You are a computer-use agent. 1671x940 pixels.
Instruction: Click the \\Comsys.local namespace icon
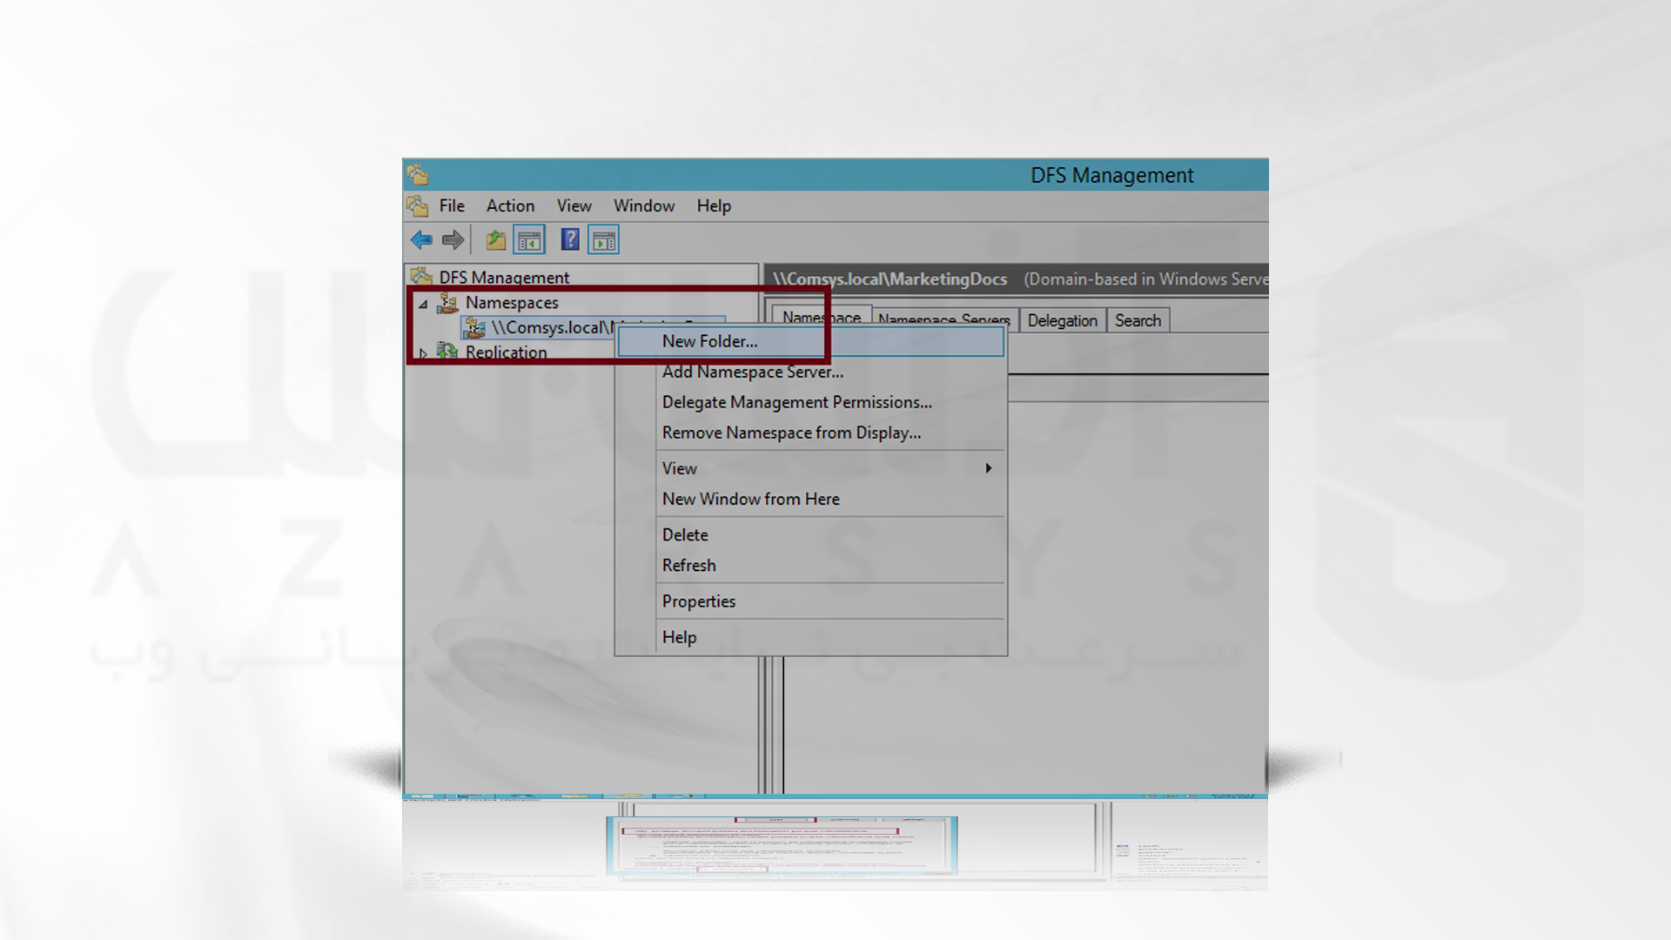click(x=474, y=327)
